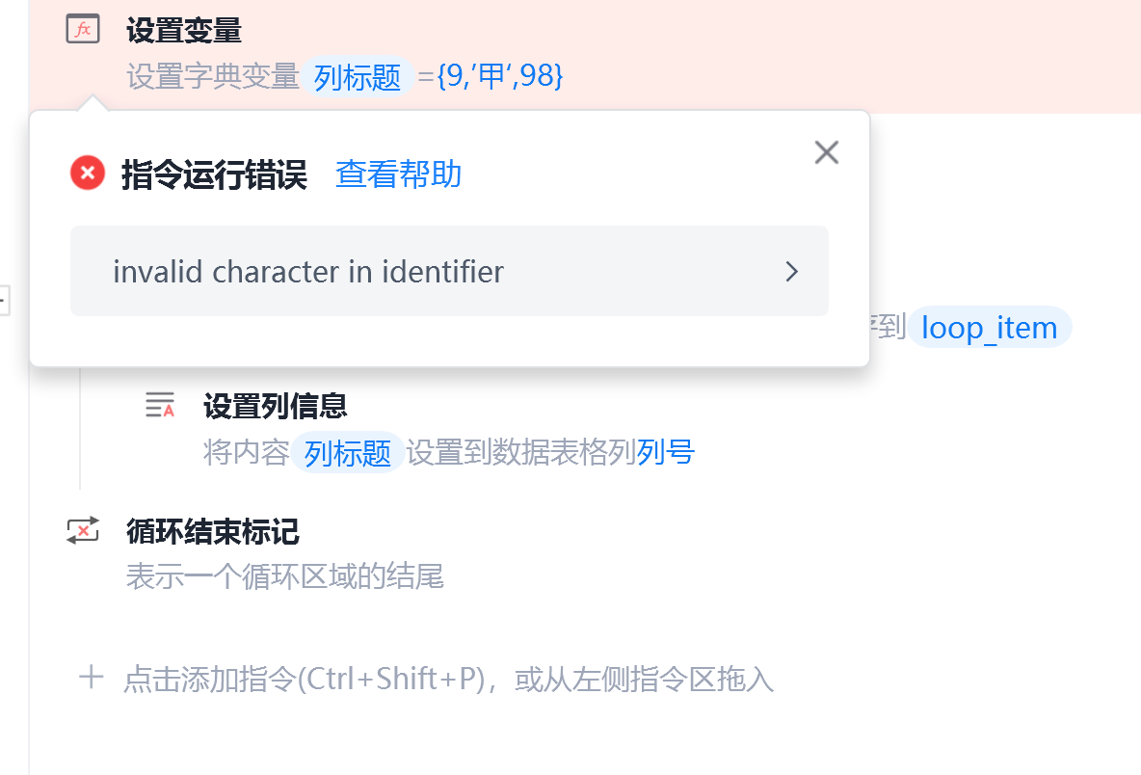Viewport: 1141px width, 775px height.
Task: Click the "invalid character in identifier" message
Action: pos(308,272)
